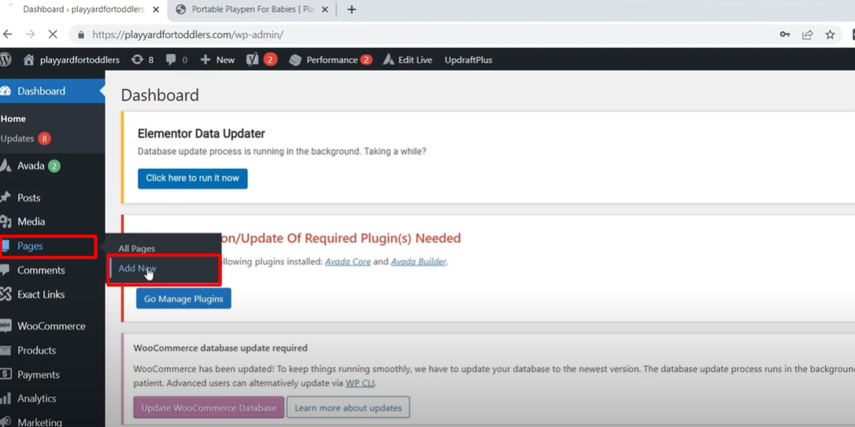This screenshot has height=427, width=855.
Task: Bookmark this page with the star icon
Action: point(830,35)
